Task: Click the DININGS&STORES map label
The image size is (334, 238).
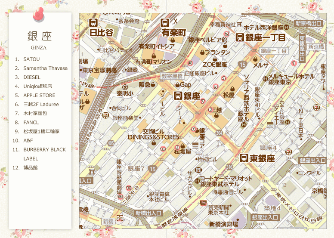Action: pyautogui.click(x=153, y=137)
